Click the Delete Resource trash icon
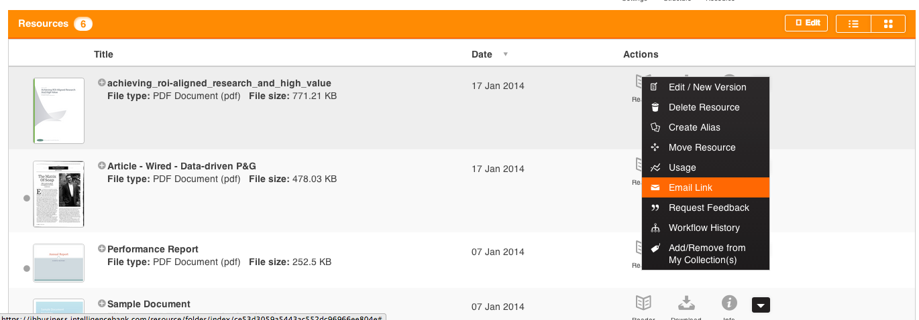 point(655,107)
